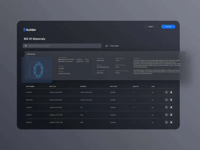Click the 5100 kg load capacity value

click(x=118, y=73)
